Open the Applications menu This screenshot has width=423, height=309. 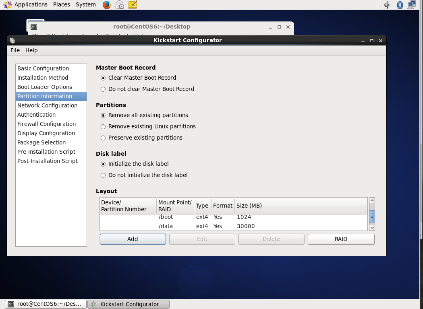31,4
